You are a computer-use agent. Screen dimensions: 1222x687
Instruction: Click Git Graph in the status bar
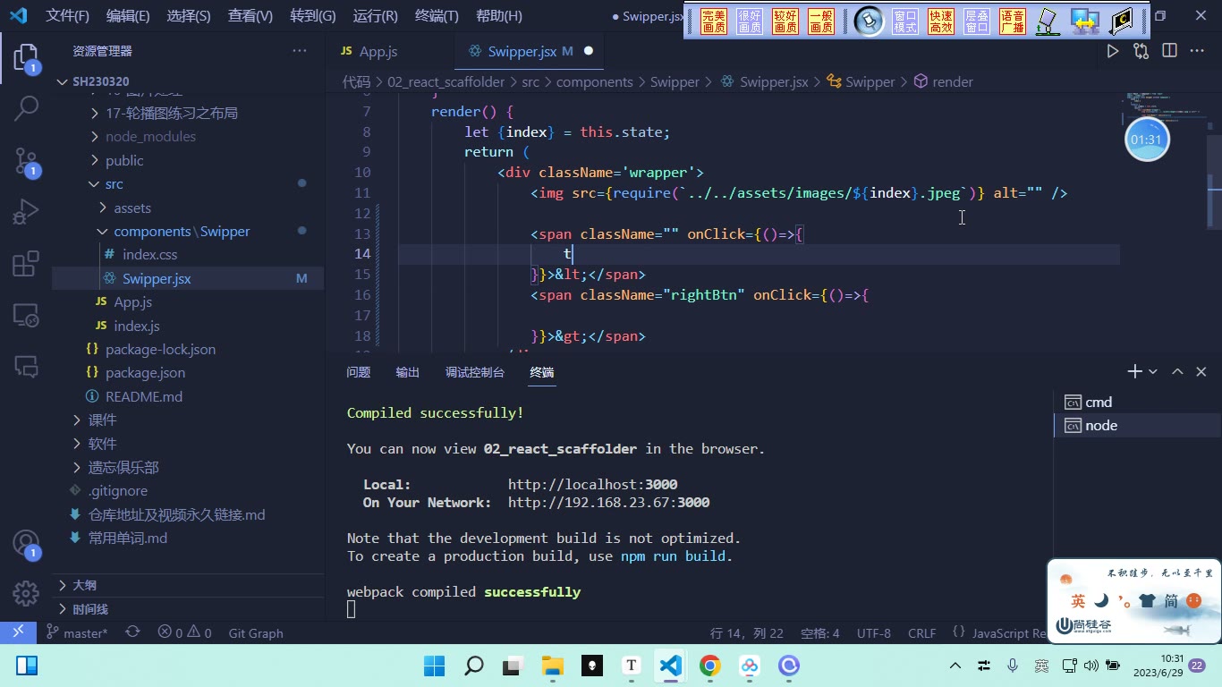pyautogui.click(x=256, y=633)
